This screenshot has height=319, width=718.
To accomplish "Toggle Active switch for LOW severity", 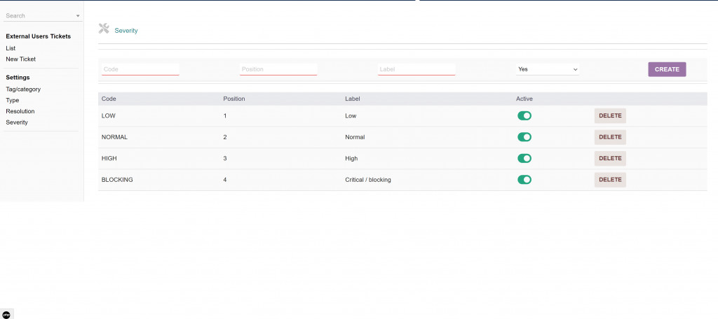I will click(524, 116).
